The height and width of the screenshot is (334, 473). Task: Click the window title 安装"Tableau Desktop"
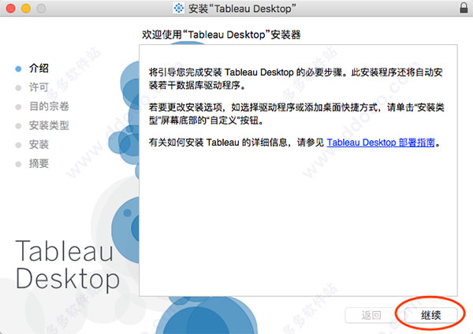click(242, 9)
